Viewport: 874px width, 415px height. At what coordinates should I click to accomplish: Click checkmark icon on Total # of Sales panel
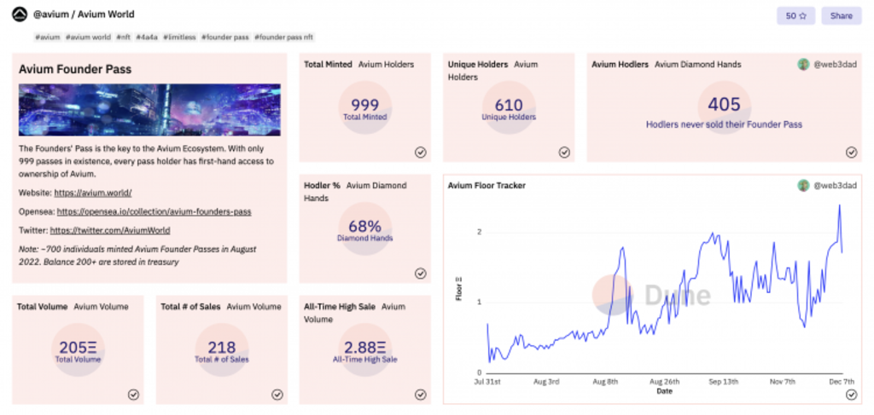277,395
